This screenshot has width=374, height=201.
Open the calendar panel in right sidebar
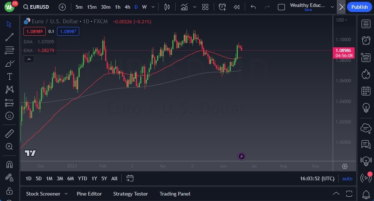tap(366, 91)
